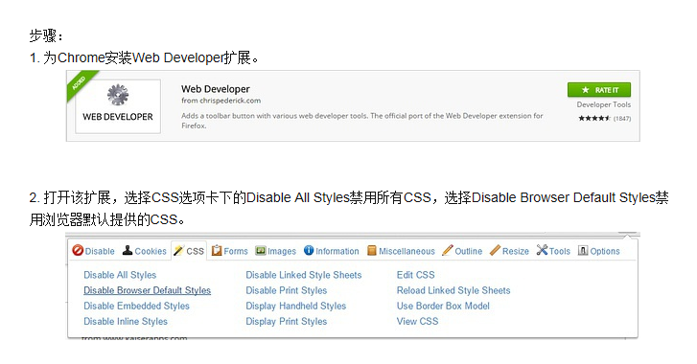Open View CSS
This screenshot has height=364, width=697.
[x=417, y=322]
